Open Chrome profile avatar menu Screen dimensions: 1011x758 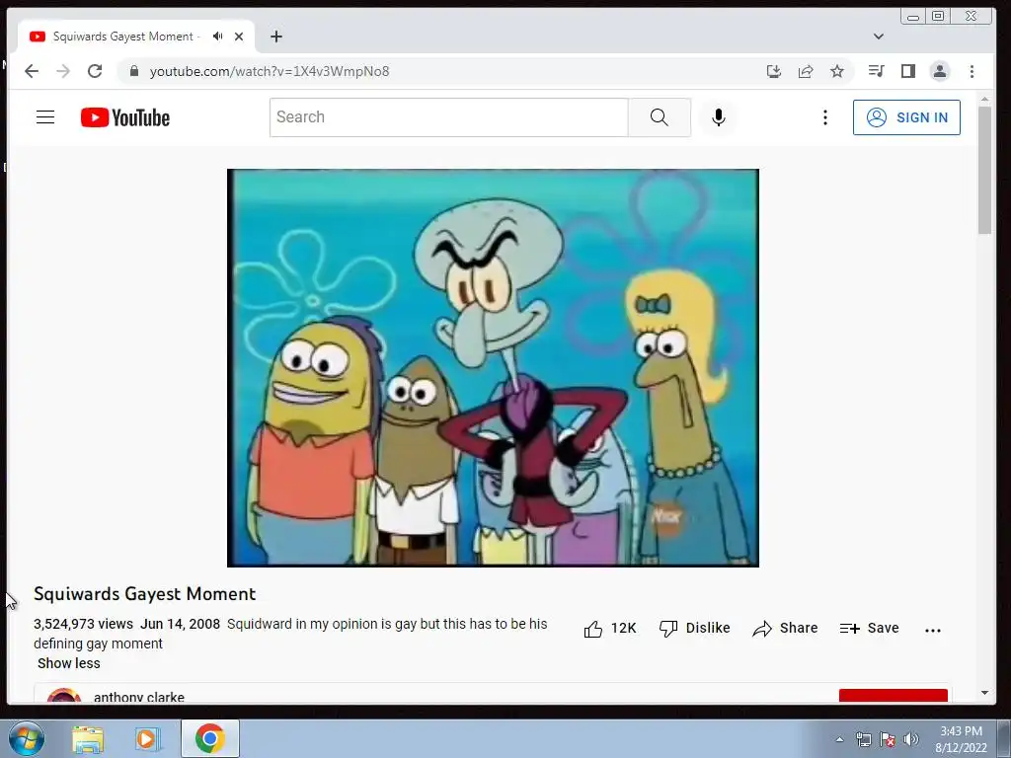tap(940, 71)
